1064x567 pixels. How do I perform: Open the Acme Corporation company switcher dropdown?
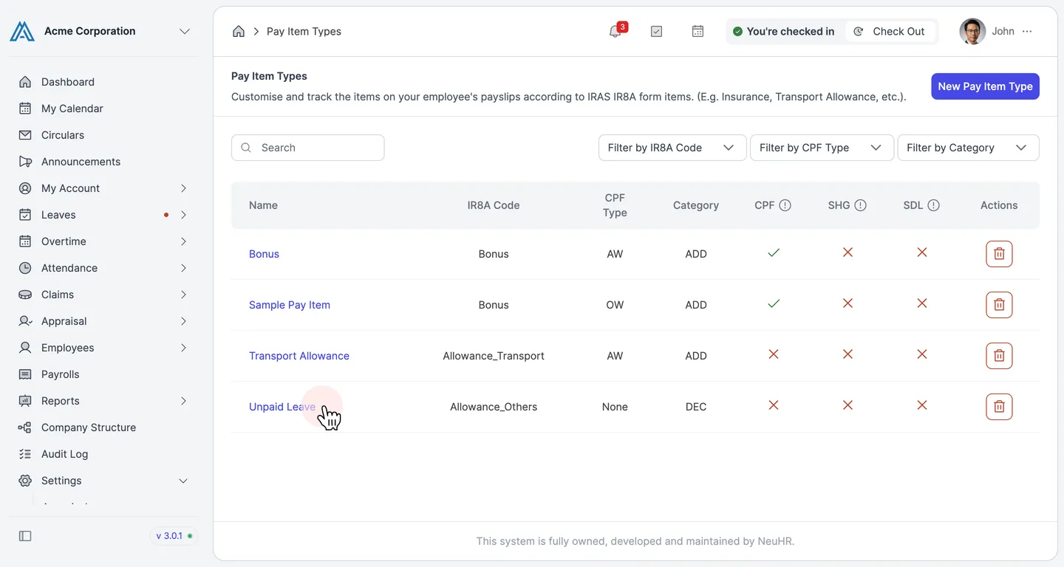(185, 31)
